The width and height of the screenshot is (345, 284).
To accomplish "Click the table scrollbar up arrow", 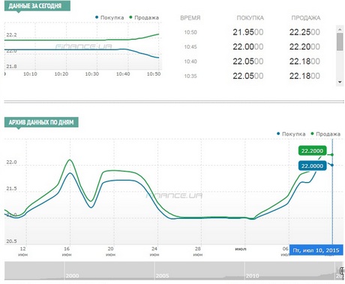I will 340,29.
